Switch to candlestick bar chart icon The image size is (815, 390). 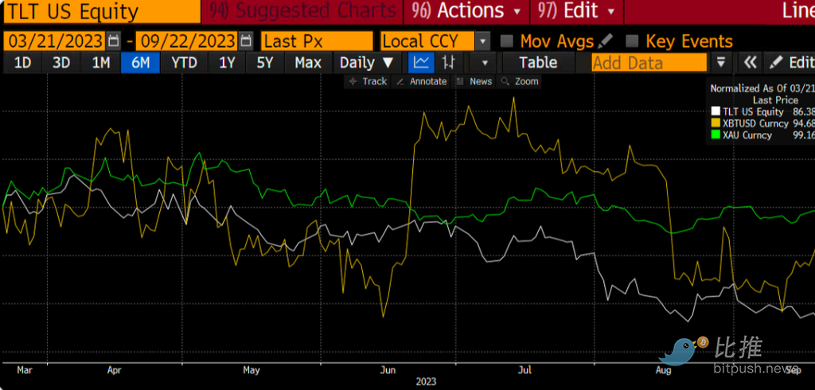(x=450, y=63)
